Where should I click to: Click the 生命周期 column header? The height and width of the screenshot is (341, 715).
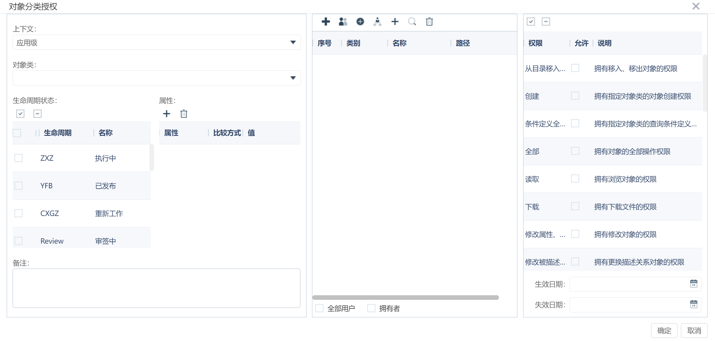coord(57,133)
